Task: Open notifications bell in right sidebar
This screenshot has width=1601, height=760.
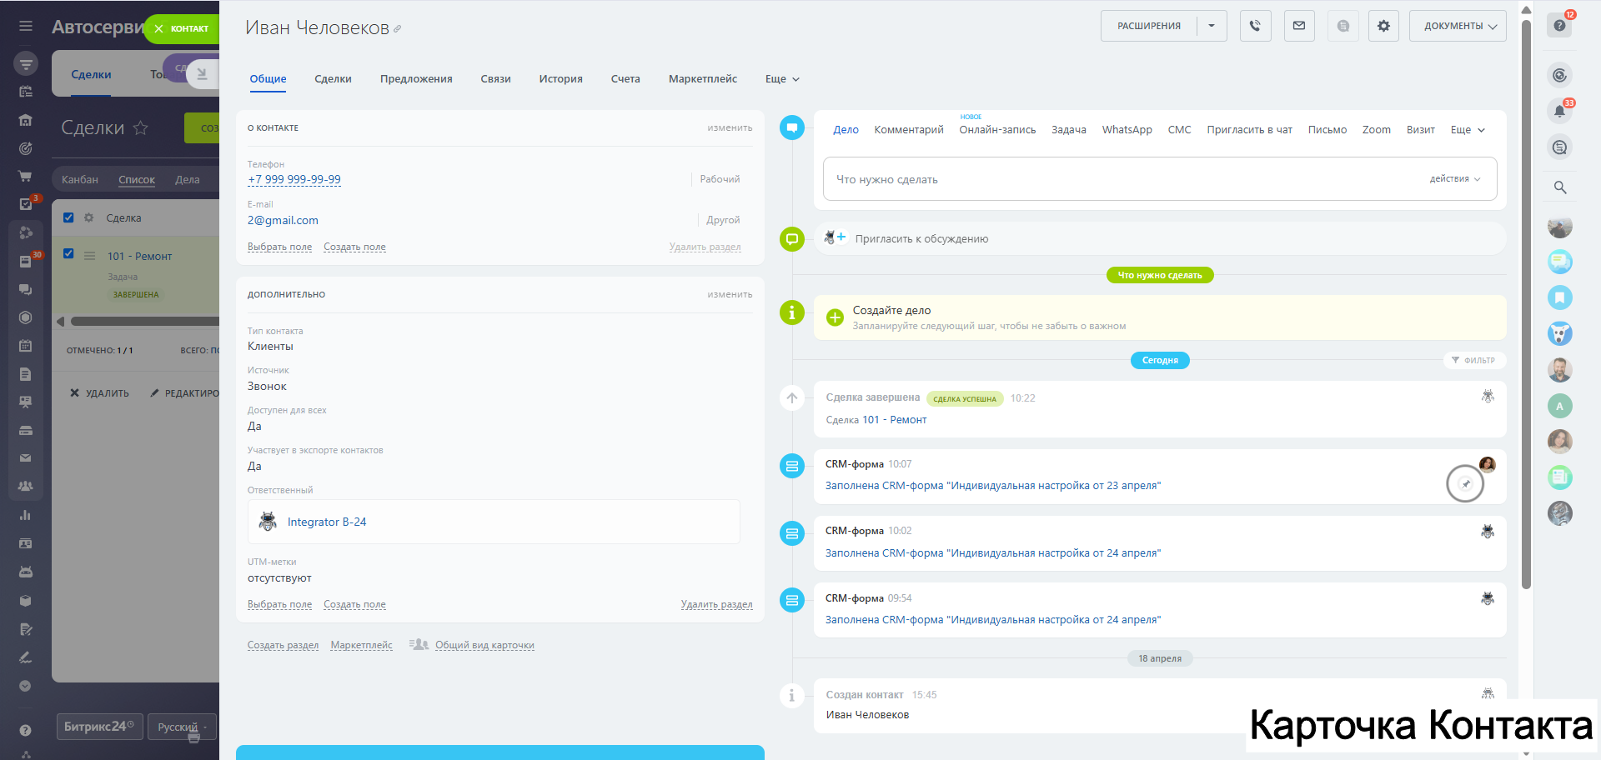Action: 1559,111
